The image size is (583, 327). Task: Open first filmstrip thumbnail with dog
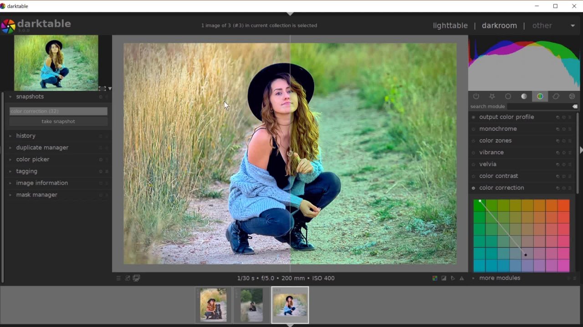(x=213, y=305)
